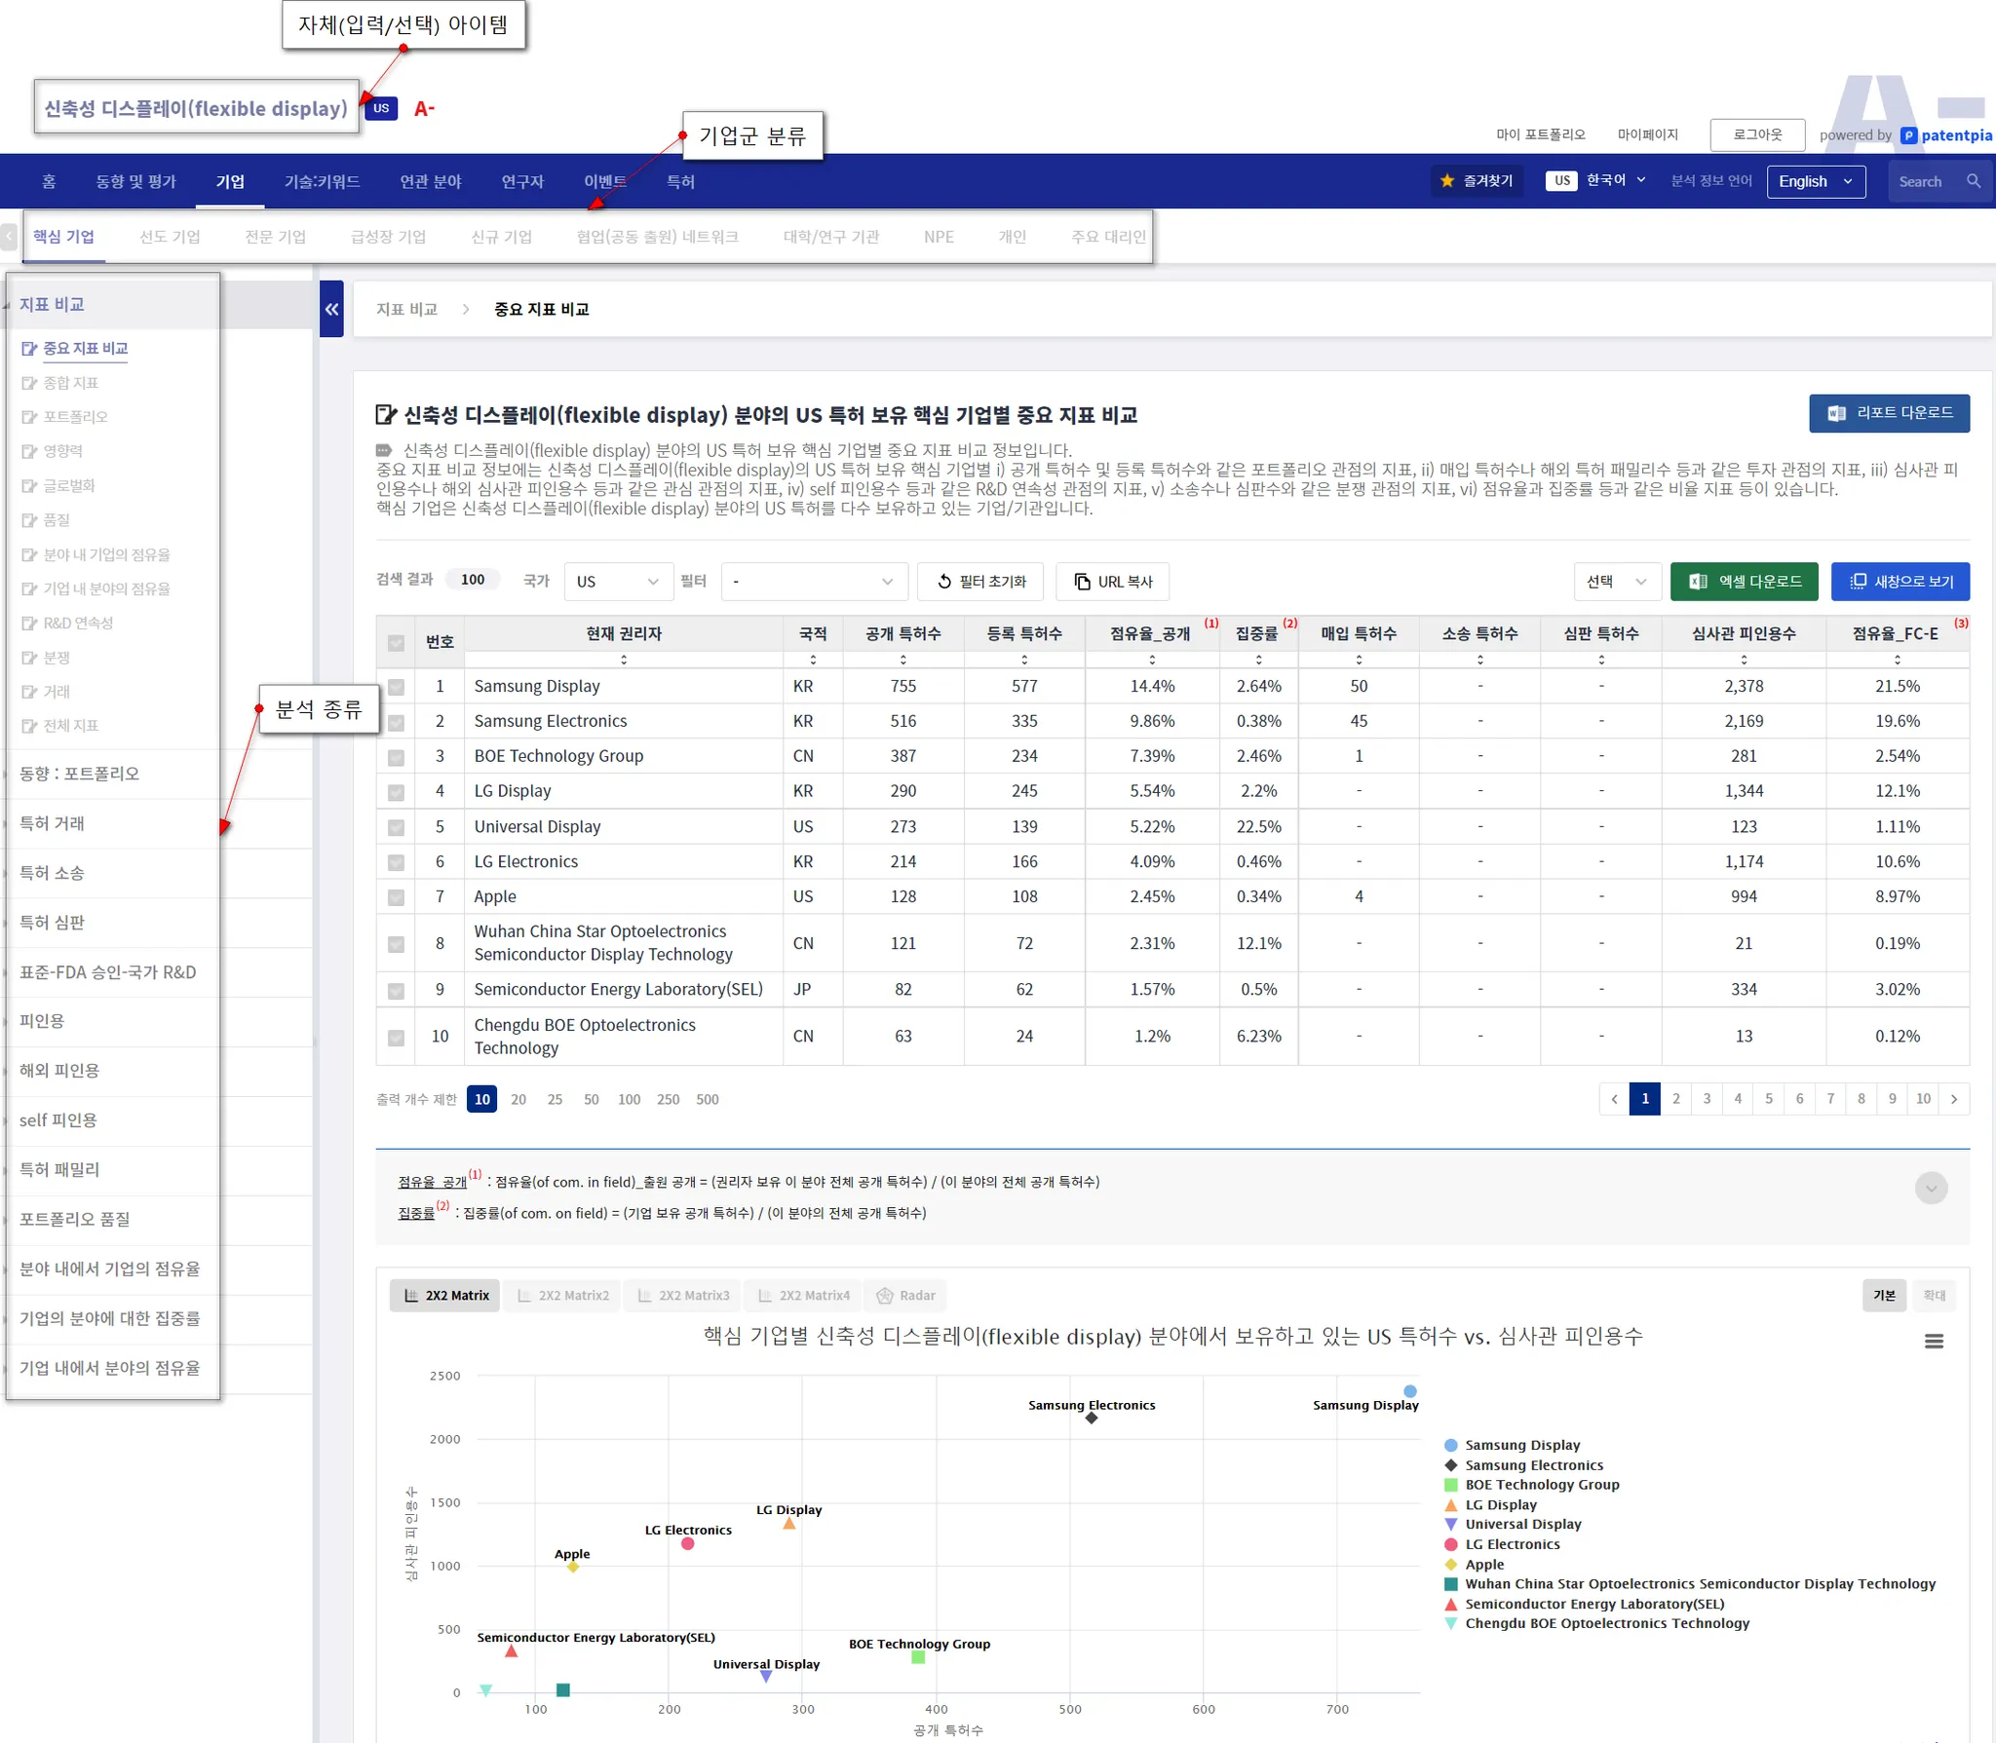The height and width of the screenshot is (1743, 1996).
Task: Click the search magnifier icon
Action: [x=1974, y=181]
